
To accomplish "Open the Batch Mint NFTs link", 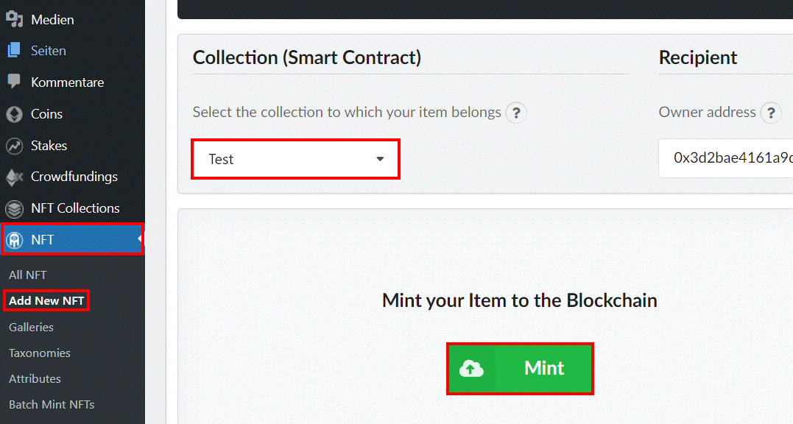I will pyautogui.click(x=52, y=404).
